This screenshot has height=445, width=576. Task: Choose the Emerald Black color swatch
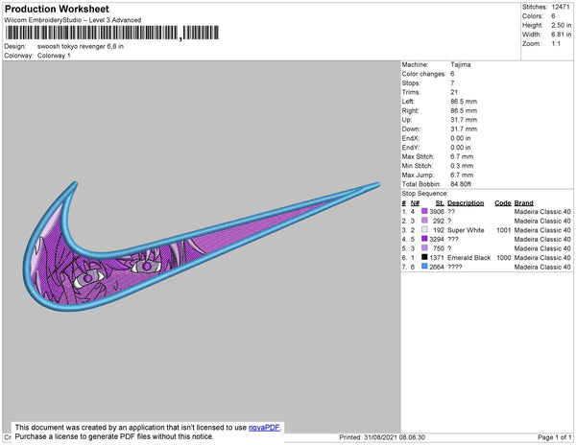pyautogui.click(x=424, y=257)
